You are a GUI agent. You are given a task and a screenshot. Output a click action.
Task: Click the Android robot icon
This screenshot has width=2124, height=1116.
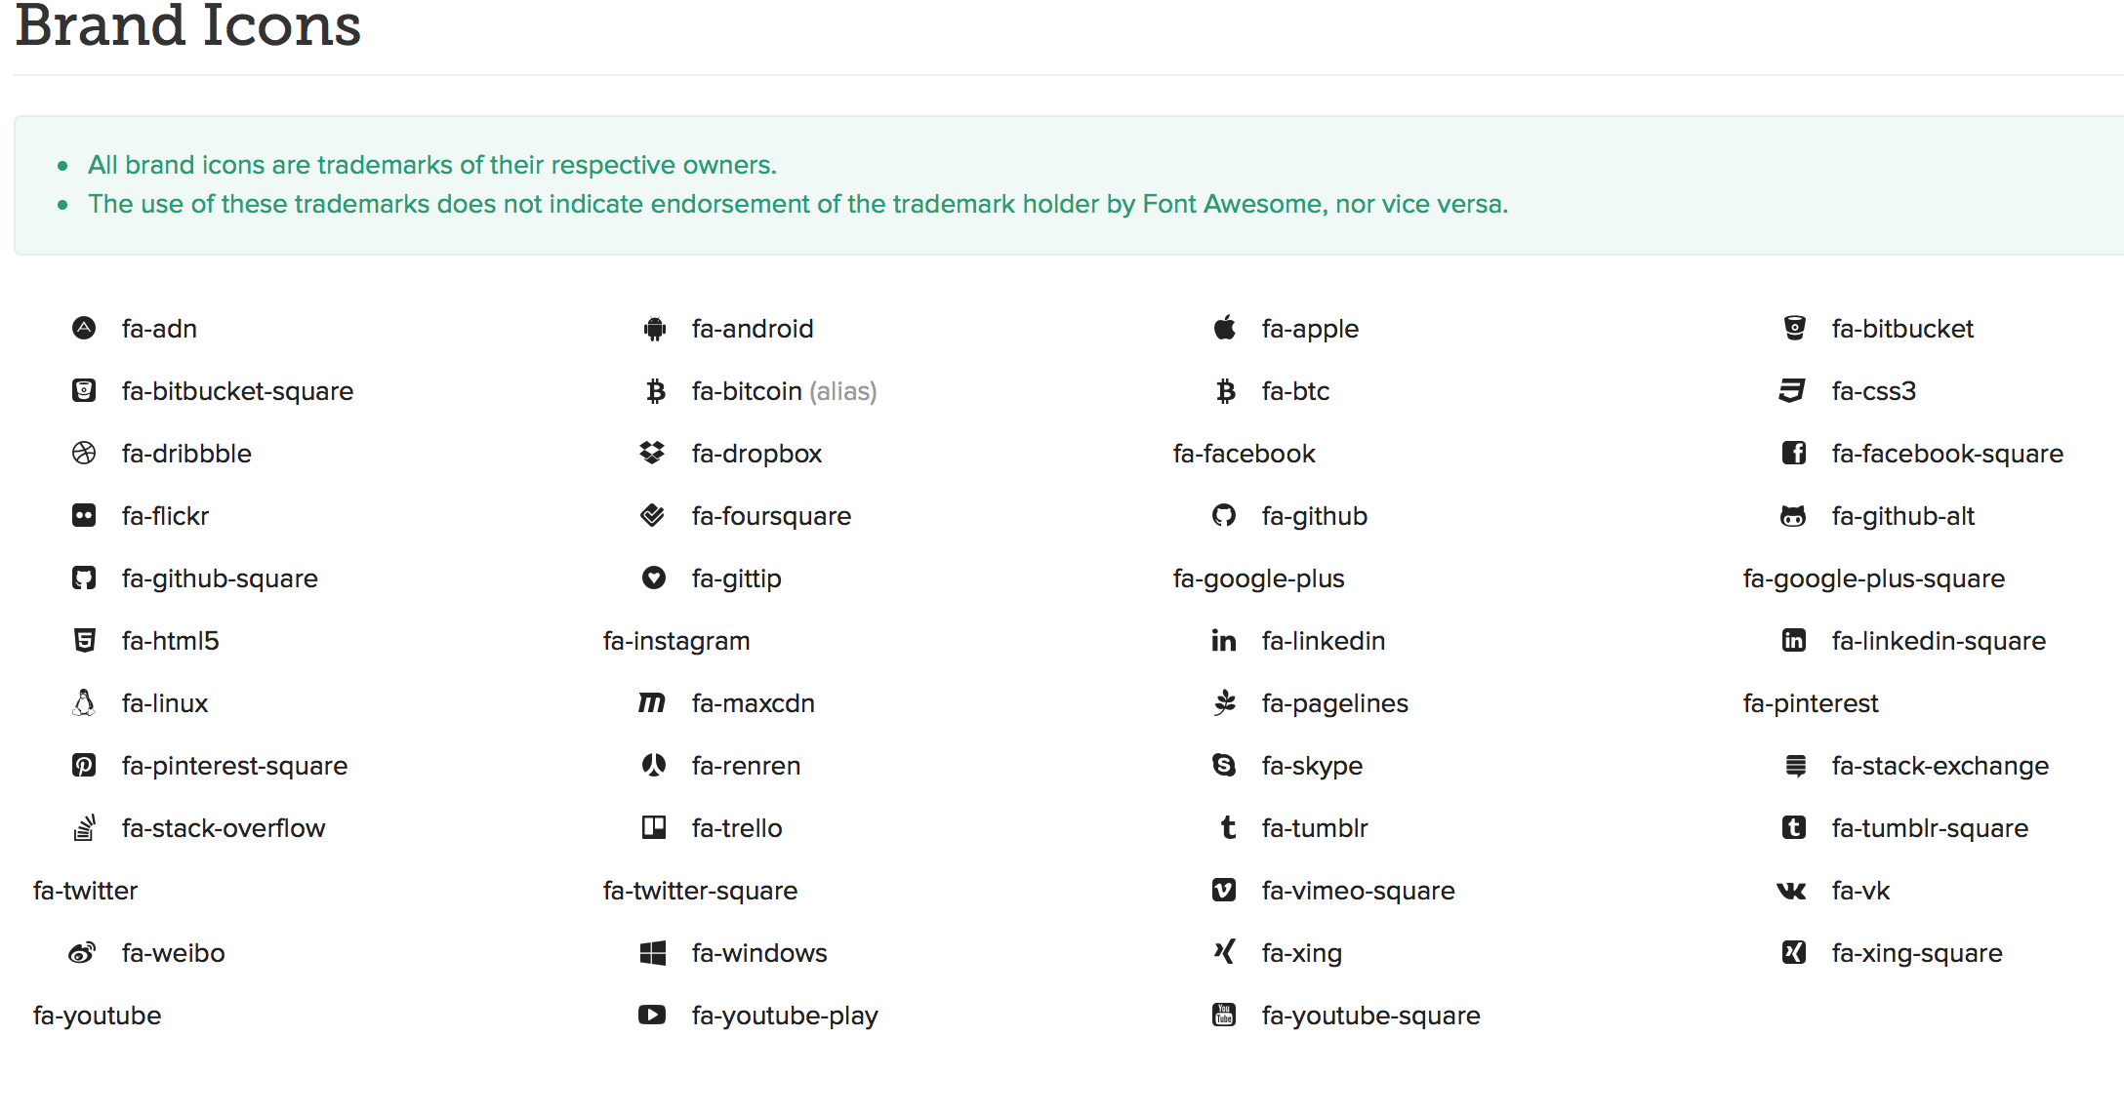[653, 328]
